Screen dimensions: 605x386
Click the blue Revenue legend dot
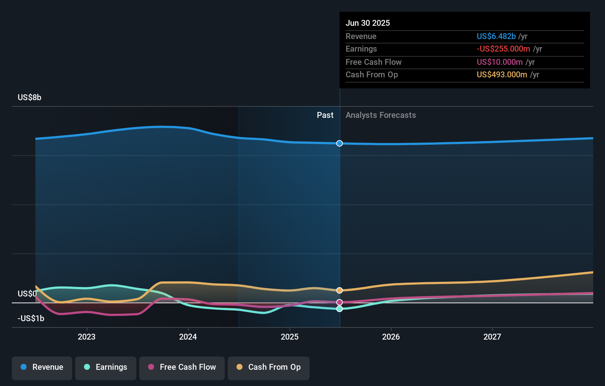pos(23,367)
